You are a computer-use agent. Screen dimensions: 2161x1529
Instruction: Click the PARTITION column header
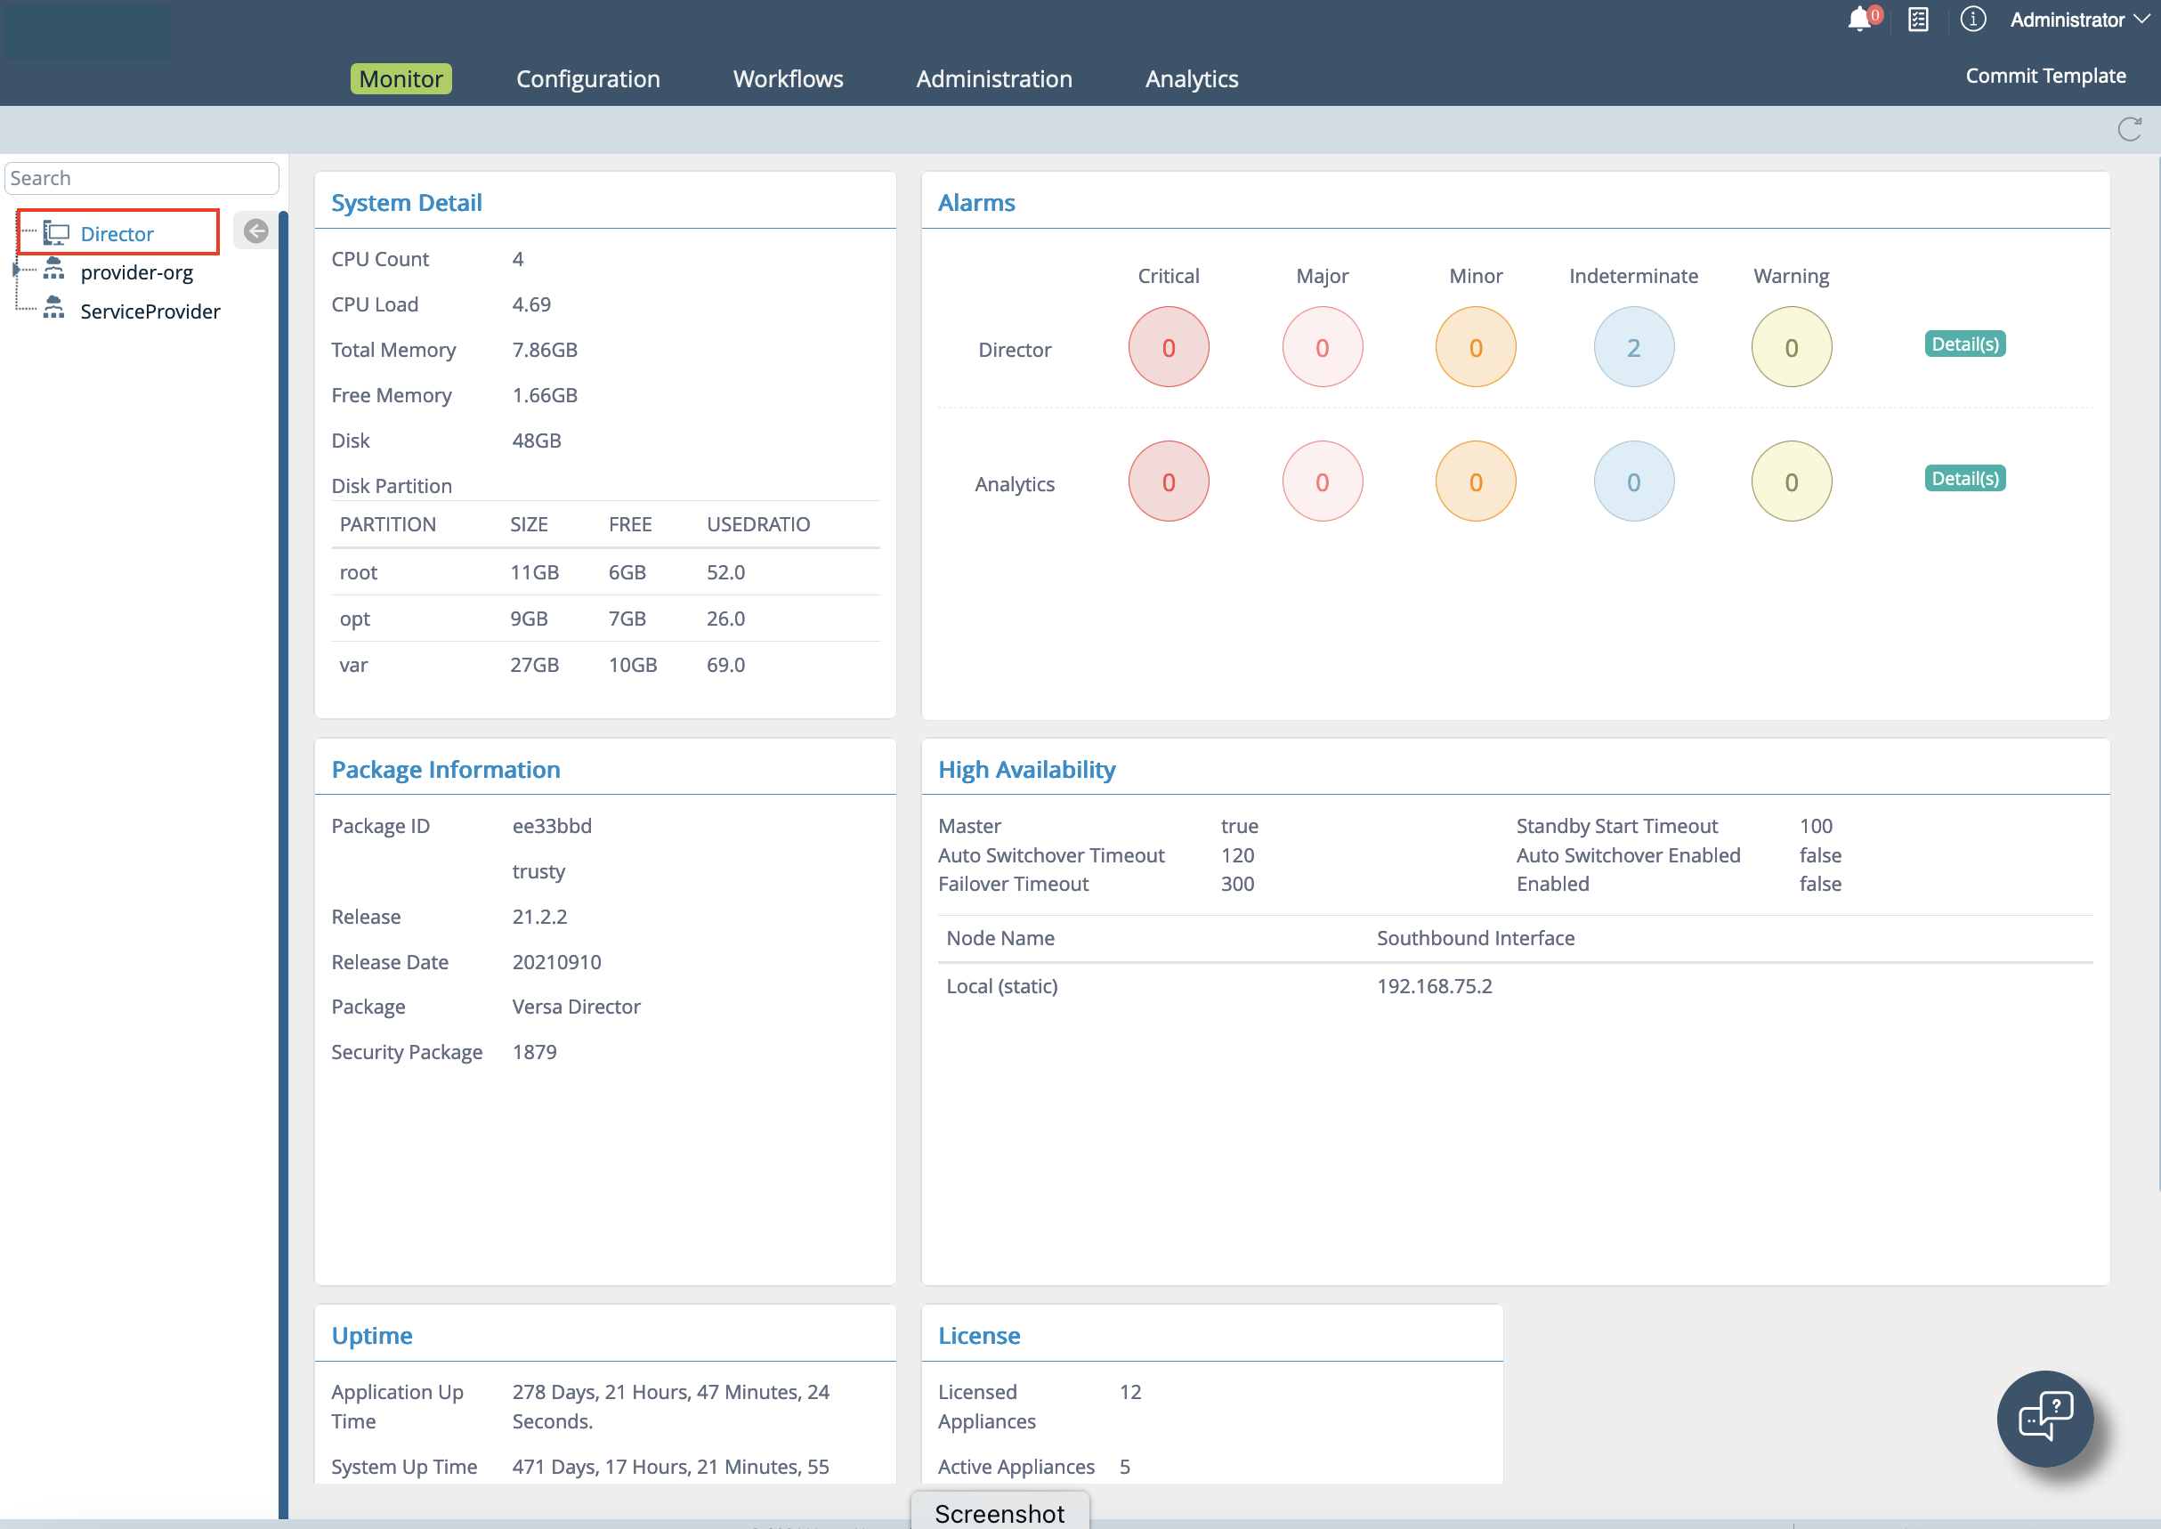coord(388,524)
